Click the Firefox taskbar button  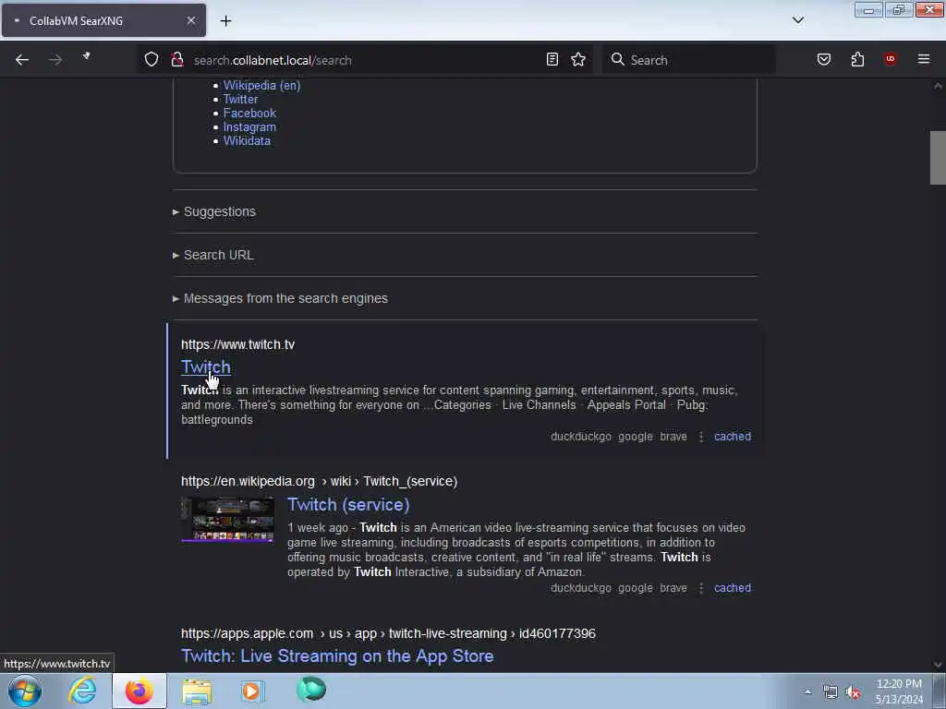[x=139, y=691]
